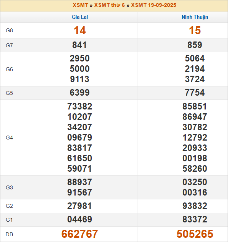Screen dimensions: 228x242
Task: Open the Ninh Thuận province link
Action: pyautogui.click(x=195, y=17)
